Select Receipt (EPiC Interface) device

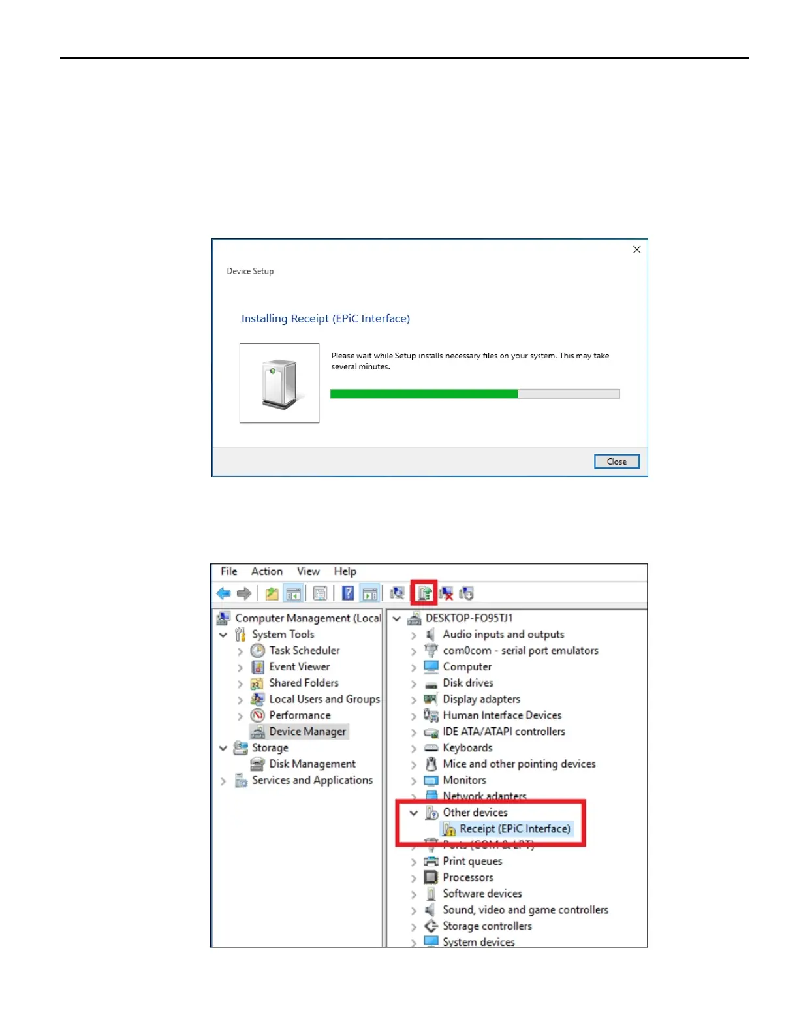point(514,829)
